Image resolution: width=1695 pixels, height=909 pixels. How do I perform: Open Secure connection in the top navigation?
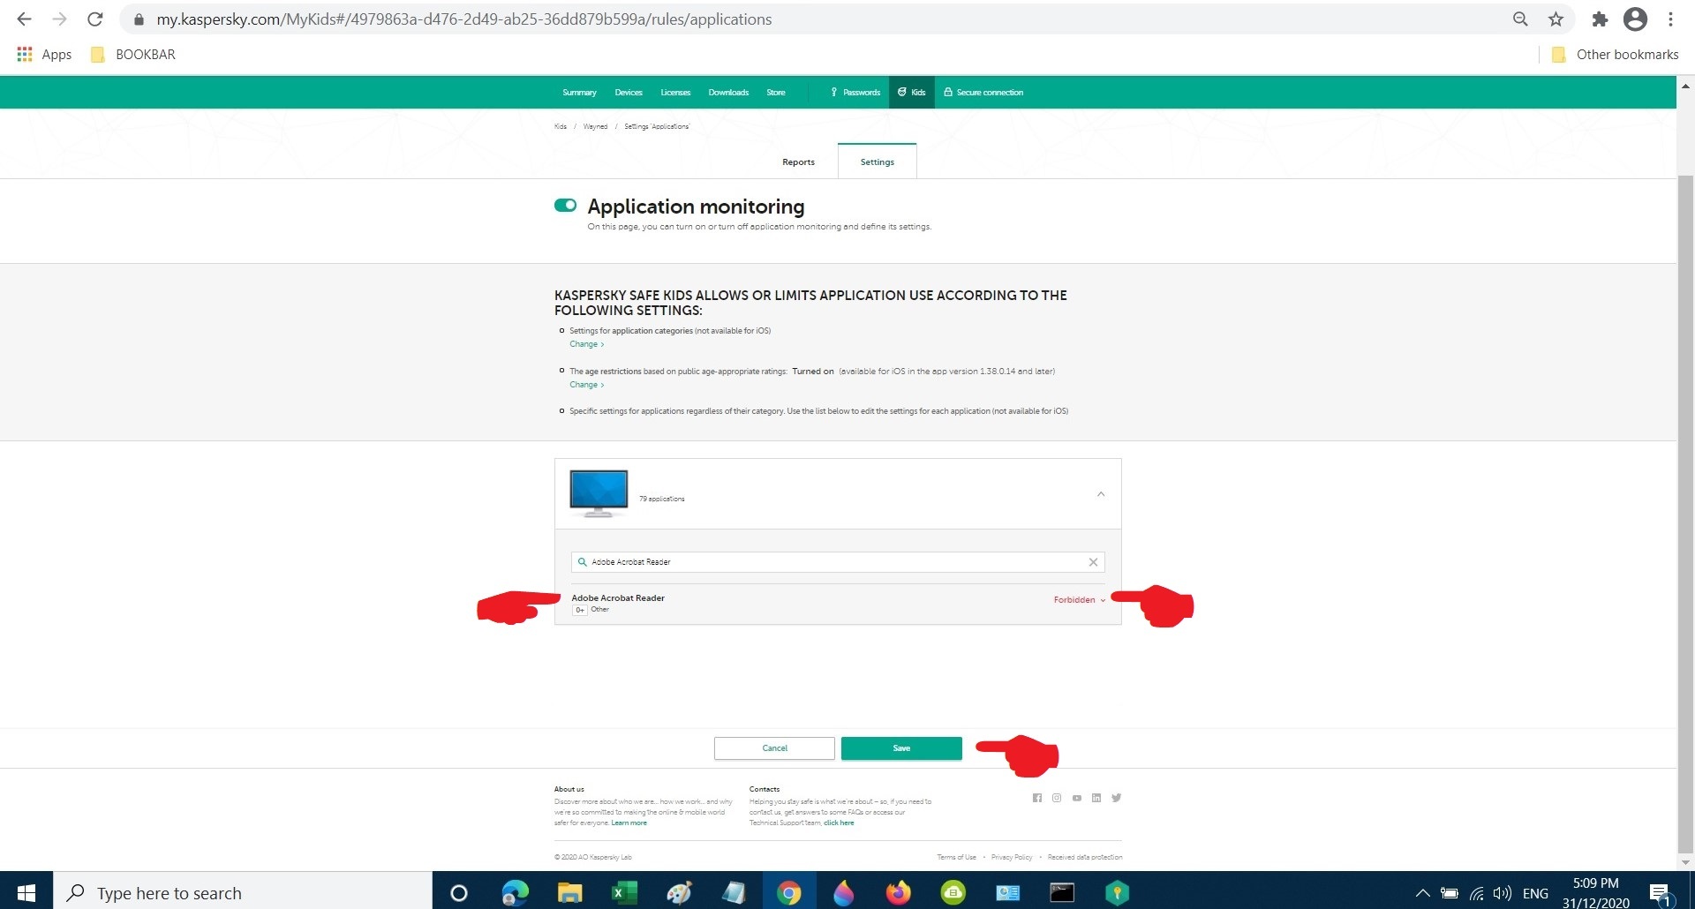(x=983, y=93)
